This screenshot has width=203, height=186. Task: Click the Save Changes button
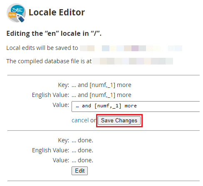click(x=119, y=120)
